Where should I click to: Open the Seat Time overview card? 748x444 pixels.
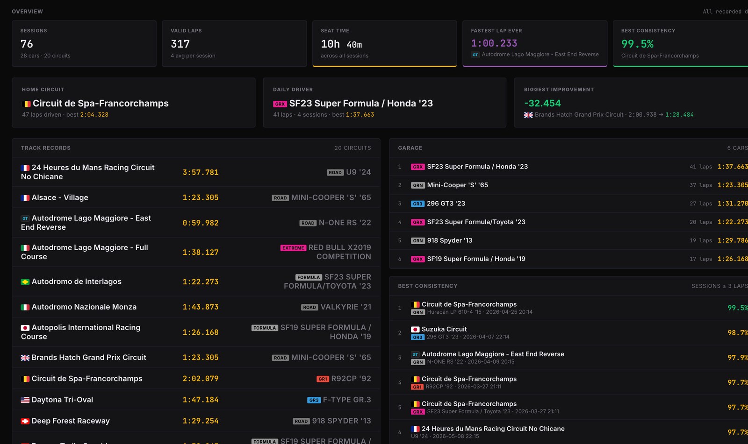point(384,43)
